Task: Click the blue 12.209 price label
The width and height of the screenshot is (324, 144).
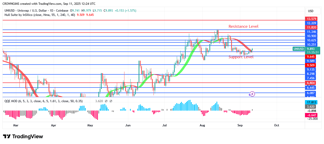Action: click(x=311, y=23)
